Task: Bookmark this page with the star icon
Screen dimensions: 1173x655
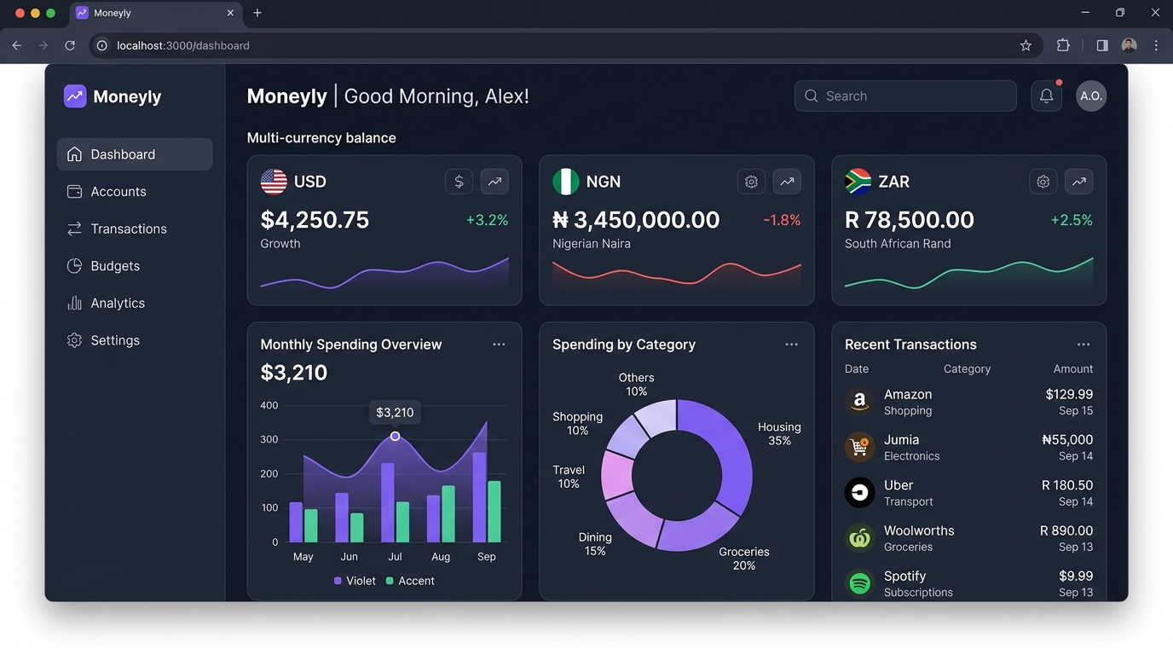Action: (1026, 46)
